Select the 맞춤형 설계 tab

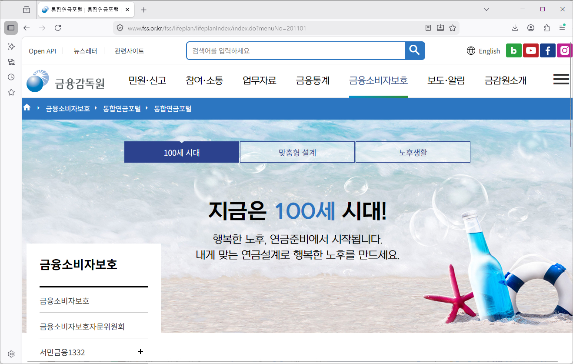pos(297,152)
